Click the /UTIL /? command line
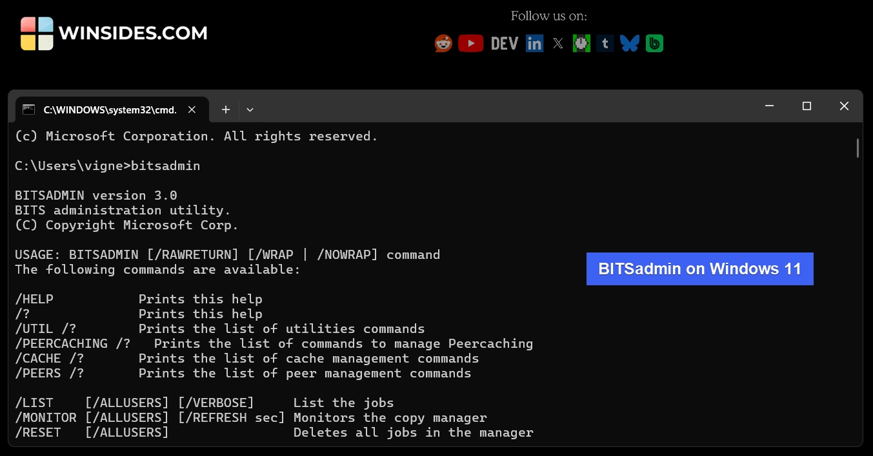The height and width of the screenshot is (456, 873). click(x=220, y=328)
